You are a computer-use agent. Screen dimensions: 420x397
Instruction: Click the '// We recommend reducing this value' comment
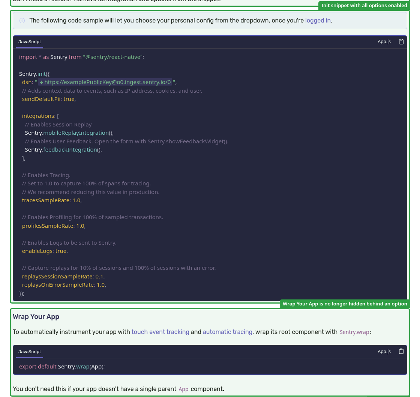pyautogui.click(x=90, y=192)
